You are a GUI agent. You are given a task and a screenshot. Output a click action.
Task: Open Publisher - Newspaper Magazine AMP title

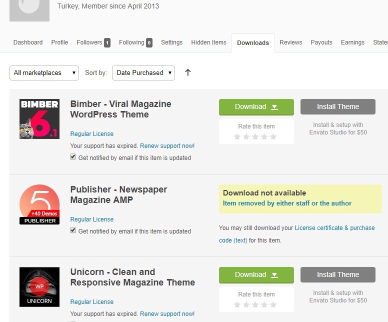pyautogui.click(x=119, y=194)
